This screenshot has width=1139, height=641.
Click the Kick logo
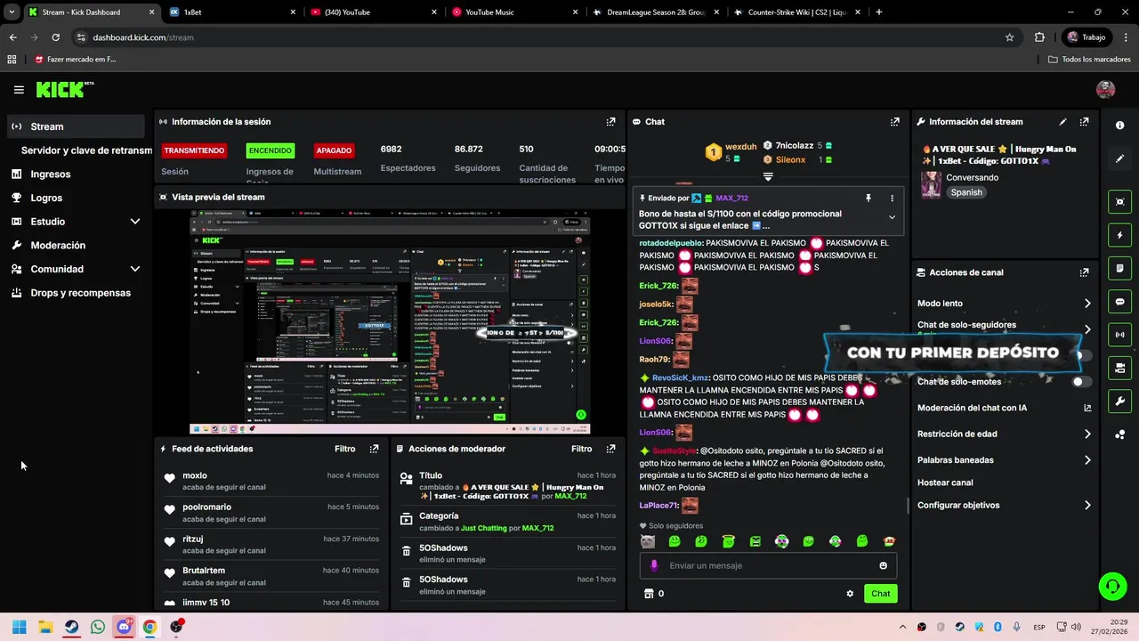click(x=64, y=90)
